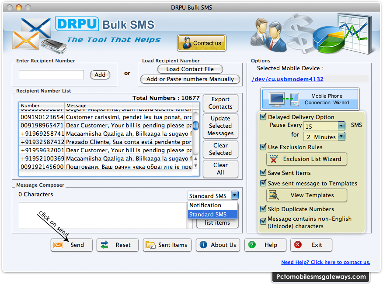Click recipient list scroll up arrow
The width and height of the screenshot is (383, 284).
(x=195, y=158)
